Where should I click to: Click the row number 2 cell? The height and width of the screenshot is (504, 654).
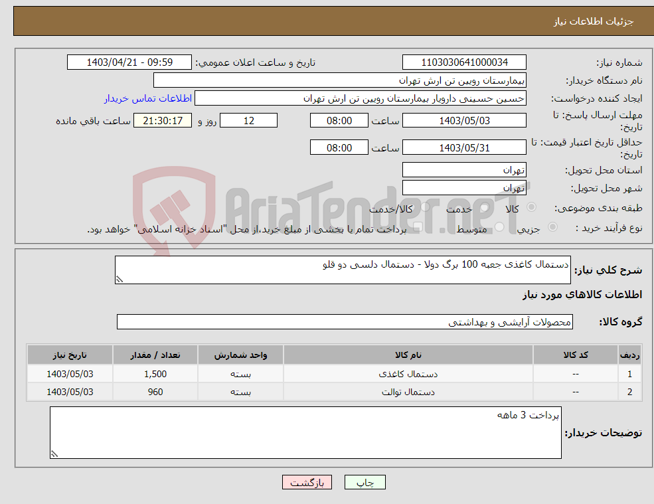point(630,392)
